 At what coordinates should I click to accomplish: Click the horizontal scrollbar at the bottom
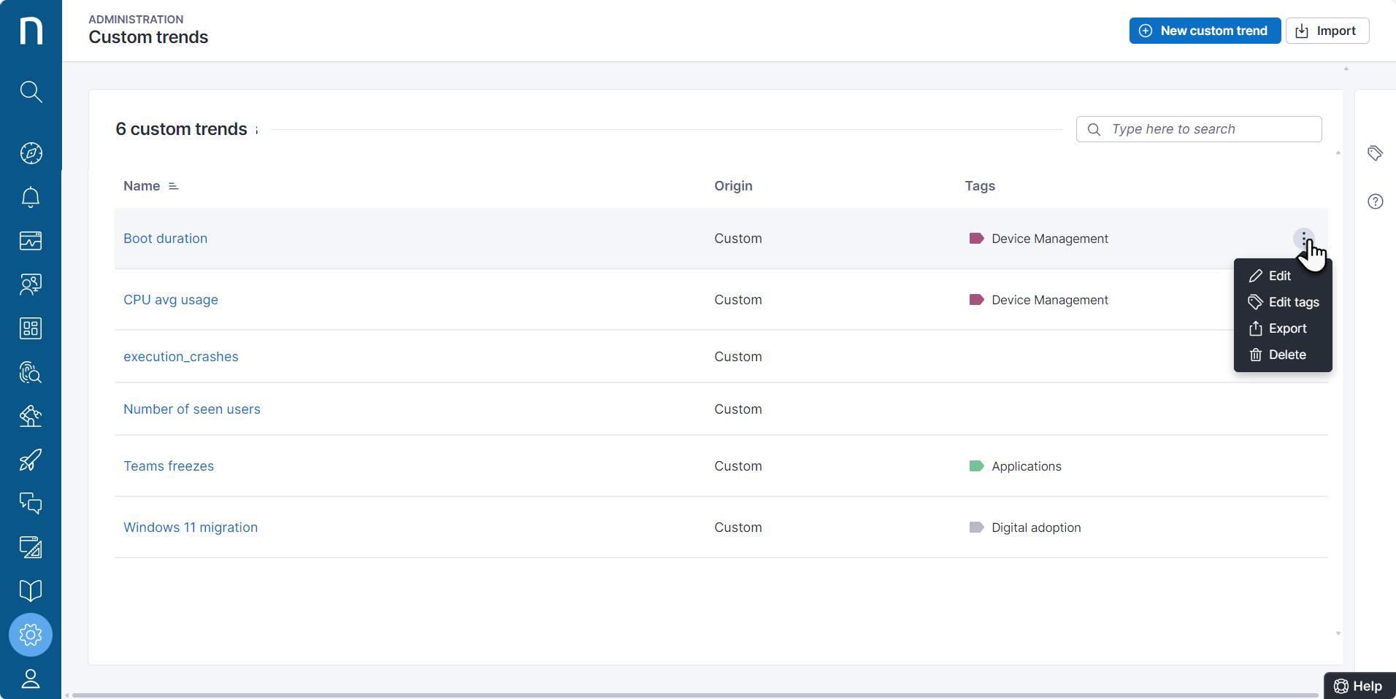pyautogui.click(x=694, y=695)
